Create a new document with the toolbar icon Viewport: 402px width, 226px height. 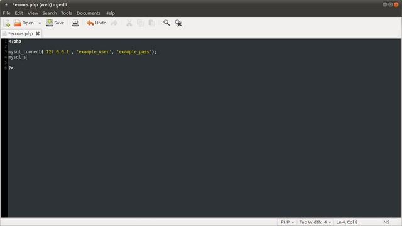(7, 23)
